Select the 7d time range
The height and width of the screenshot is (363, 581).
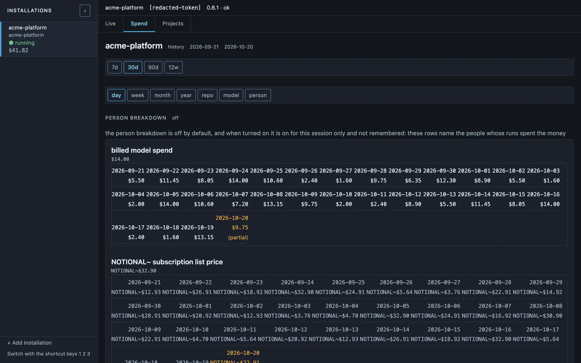[115, 67]
